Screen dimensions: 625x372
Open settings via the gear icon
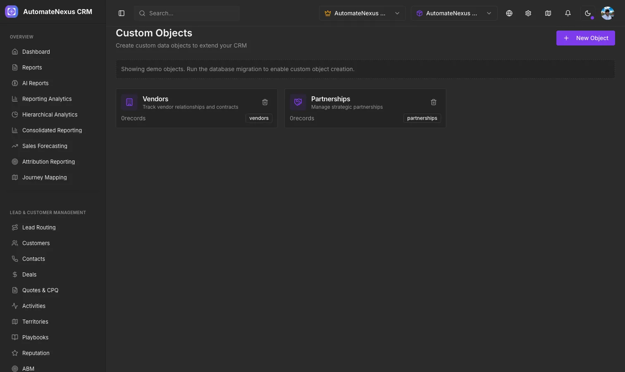528,13
